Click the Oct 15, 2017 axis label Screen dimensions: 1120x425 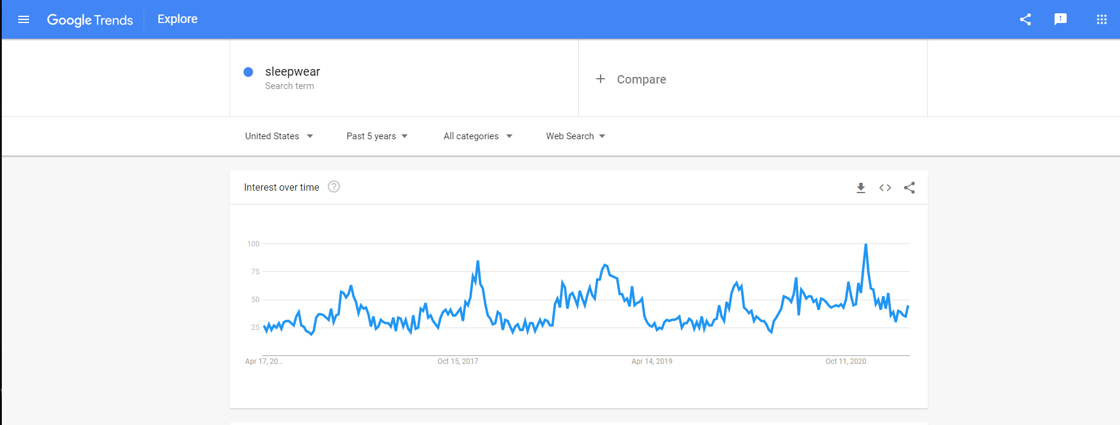coord(458,361)
